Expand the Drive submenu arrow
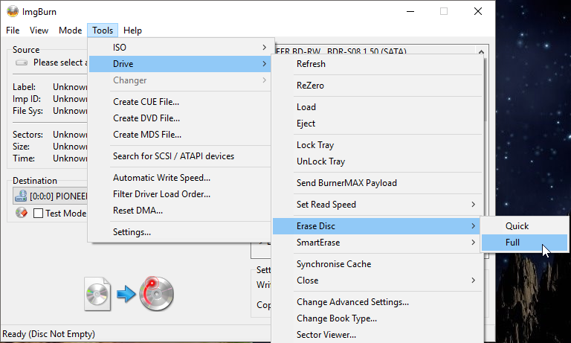571x343 pixels. click(265, 64)
